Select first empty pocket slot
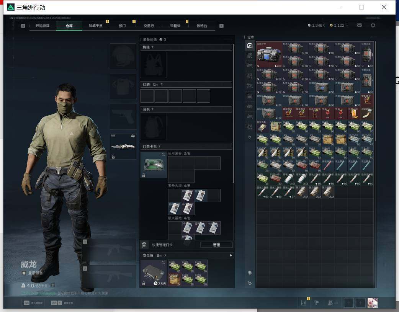Image resolution: width=399 pixels, height=312 pixels. [147, 96]
